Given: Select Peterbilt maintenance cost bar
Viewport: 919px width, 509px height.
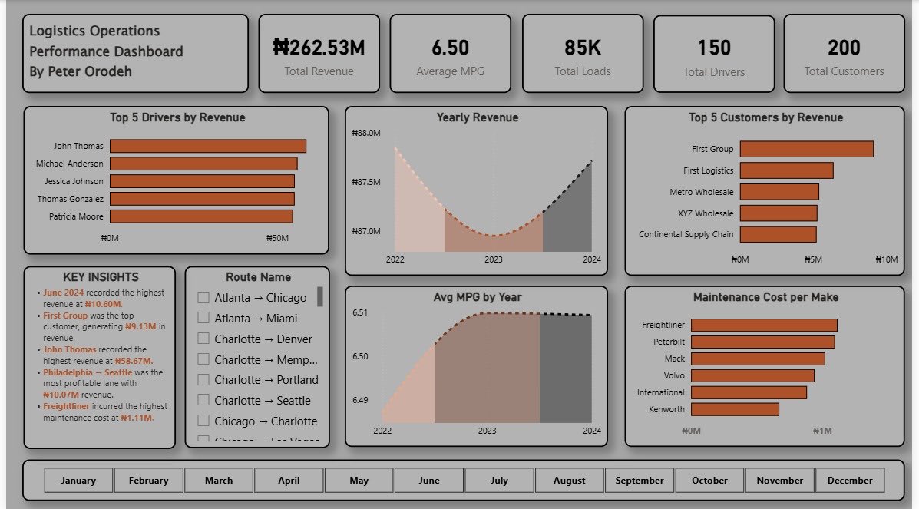Looking at the screenshot, I should (763, 342).
